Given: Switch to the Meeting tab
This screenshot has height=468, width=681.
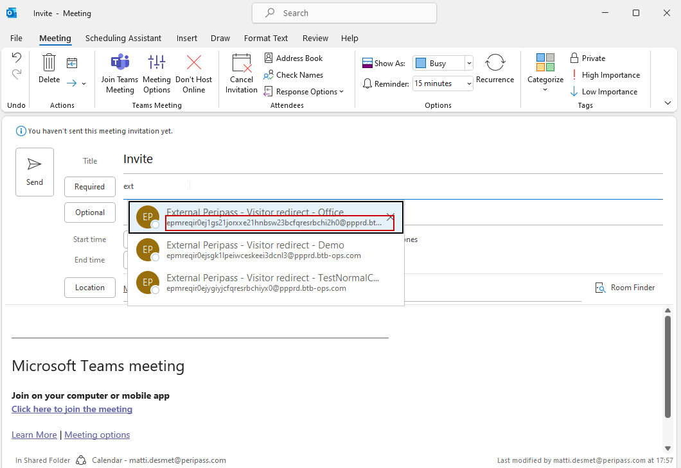Looking at the screenshot, I should [x=55, y=39].
